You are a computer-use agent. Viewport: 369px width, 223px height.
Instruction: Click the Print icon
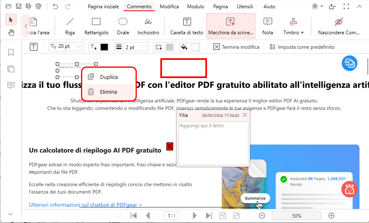pos(38,6)
